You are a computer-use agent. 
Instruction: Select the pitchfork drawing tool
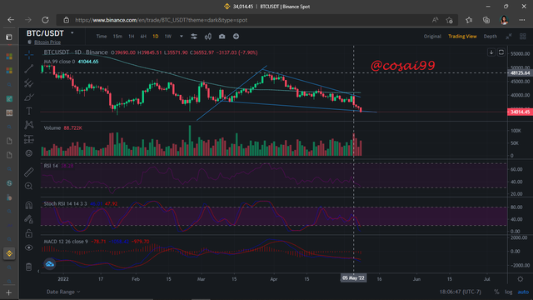pyautogui.click(x=29, y=83)
